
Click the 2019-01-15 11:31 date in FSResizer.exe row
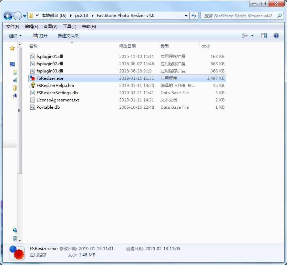pos(136,78)
